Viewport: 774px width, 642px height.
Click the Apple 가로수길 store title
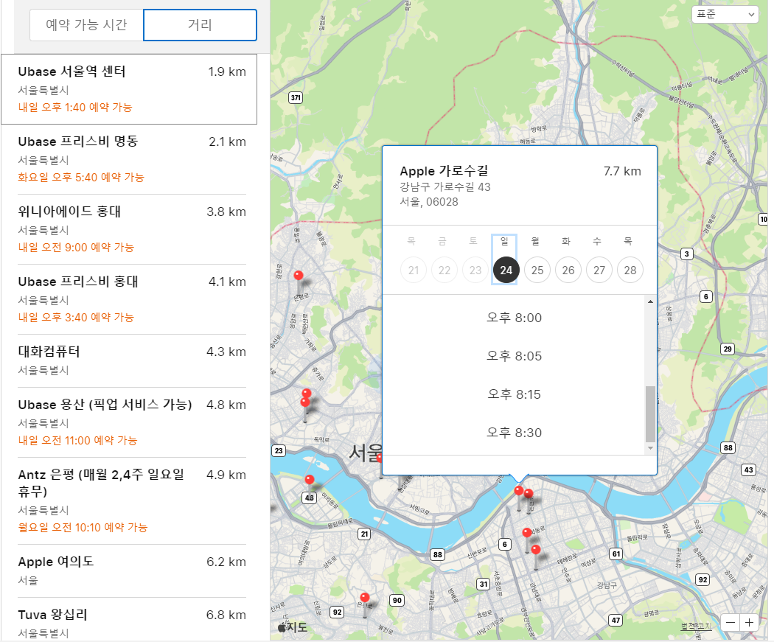tap(444, 171)
